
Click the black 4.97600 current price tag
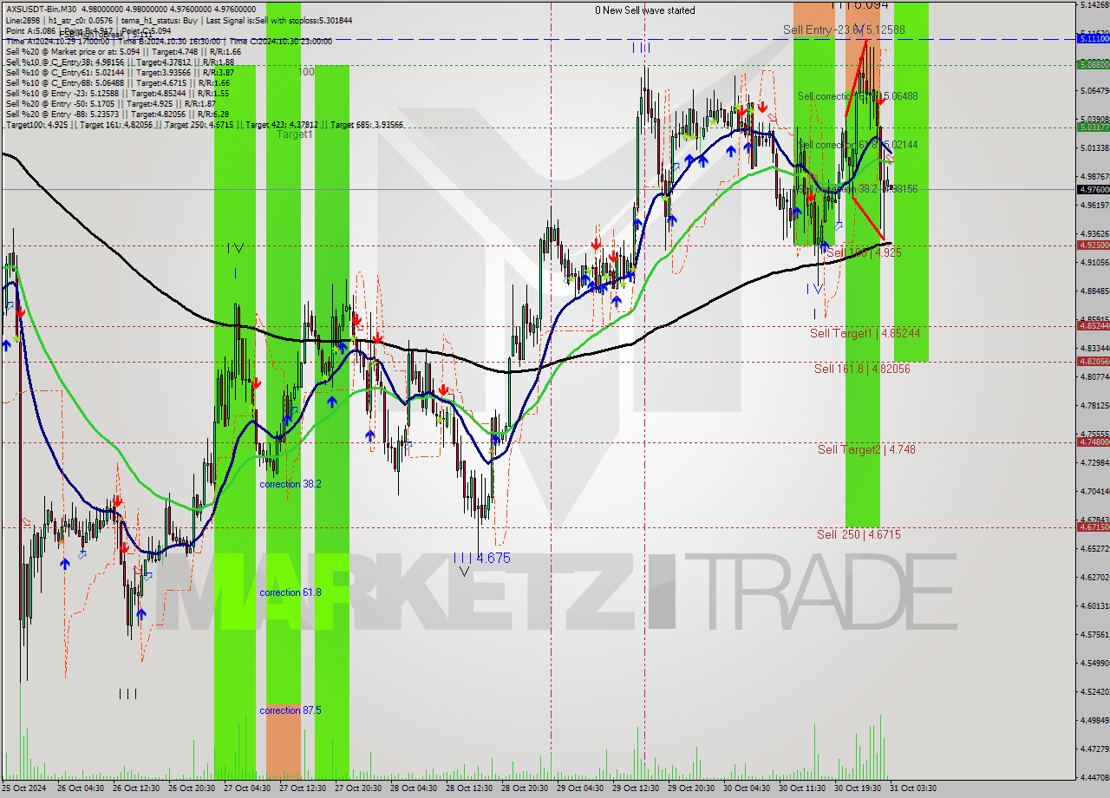click(1094, 189)
